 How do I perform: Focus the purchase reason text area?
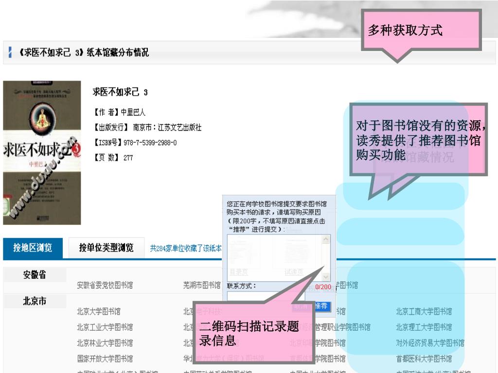tap(275, 258)
